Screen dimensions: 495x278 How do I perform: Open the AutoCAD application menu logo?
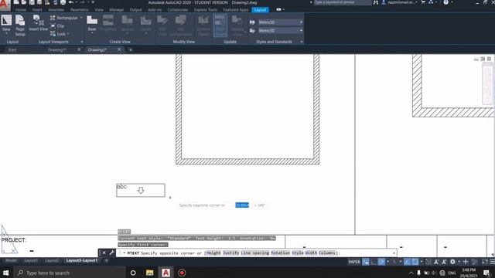(x=5, y=5)
